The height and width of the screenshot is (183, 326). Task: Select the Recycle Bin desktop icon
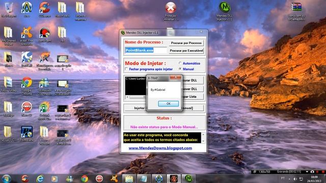[x=9, y=10]
